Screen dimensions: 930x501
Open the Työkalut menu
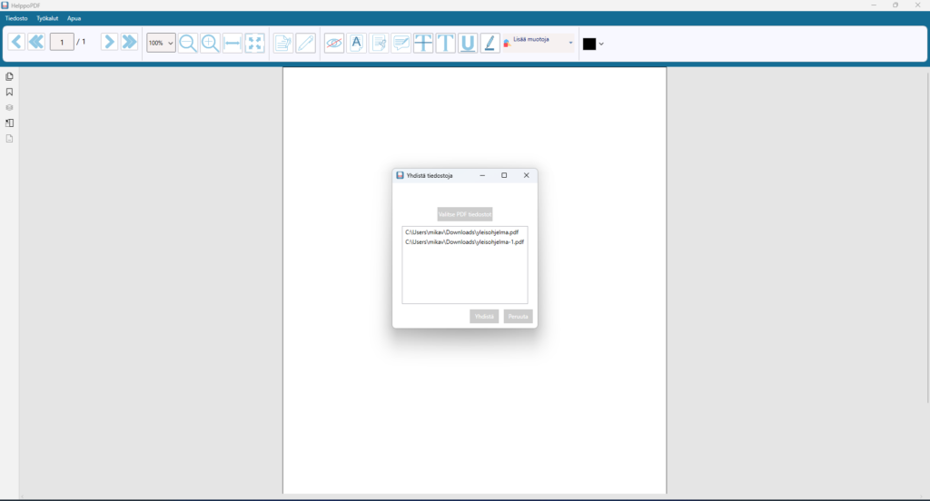coord(47,18)
